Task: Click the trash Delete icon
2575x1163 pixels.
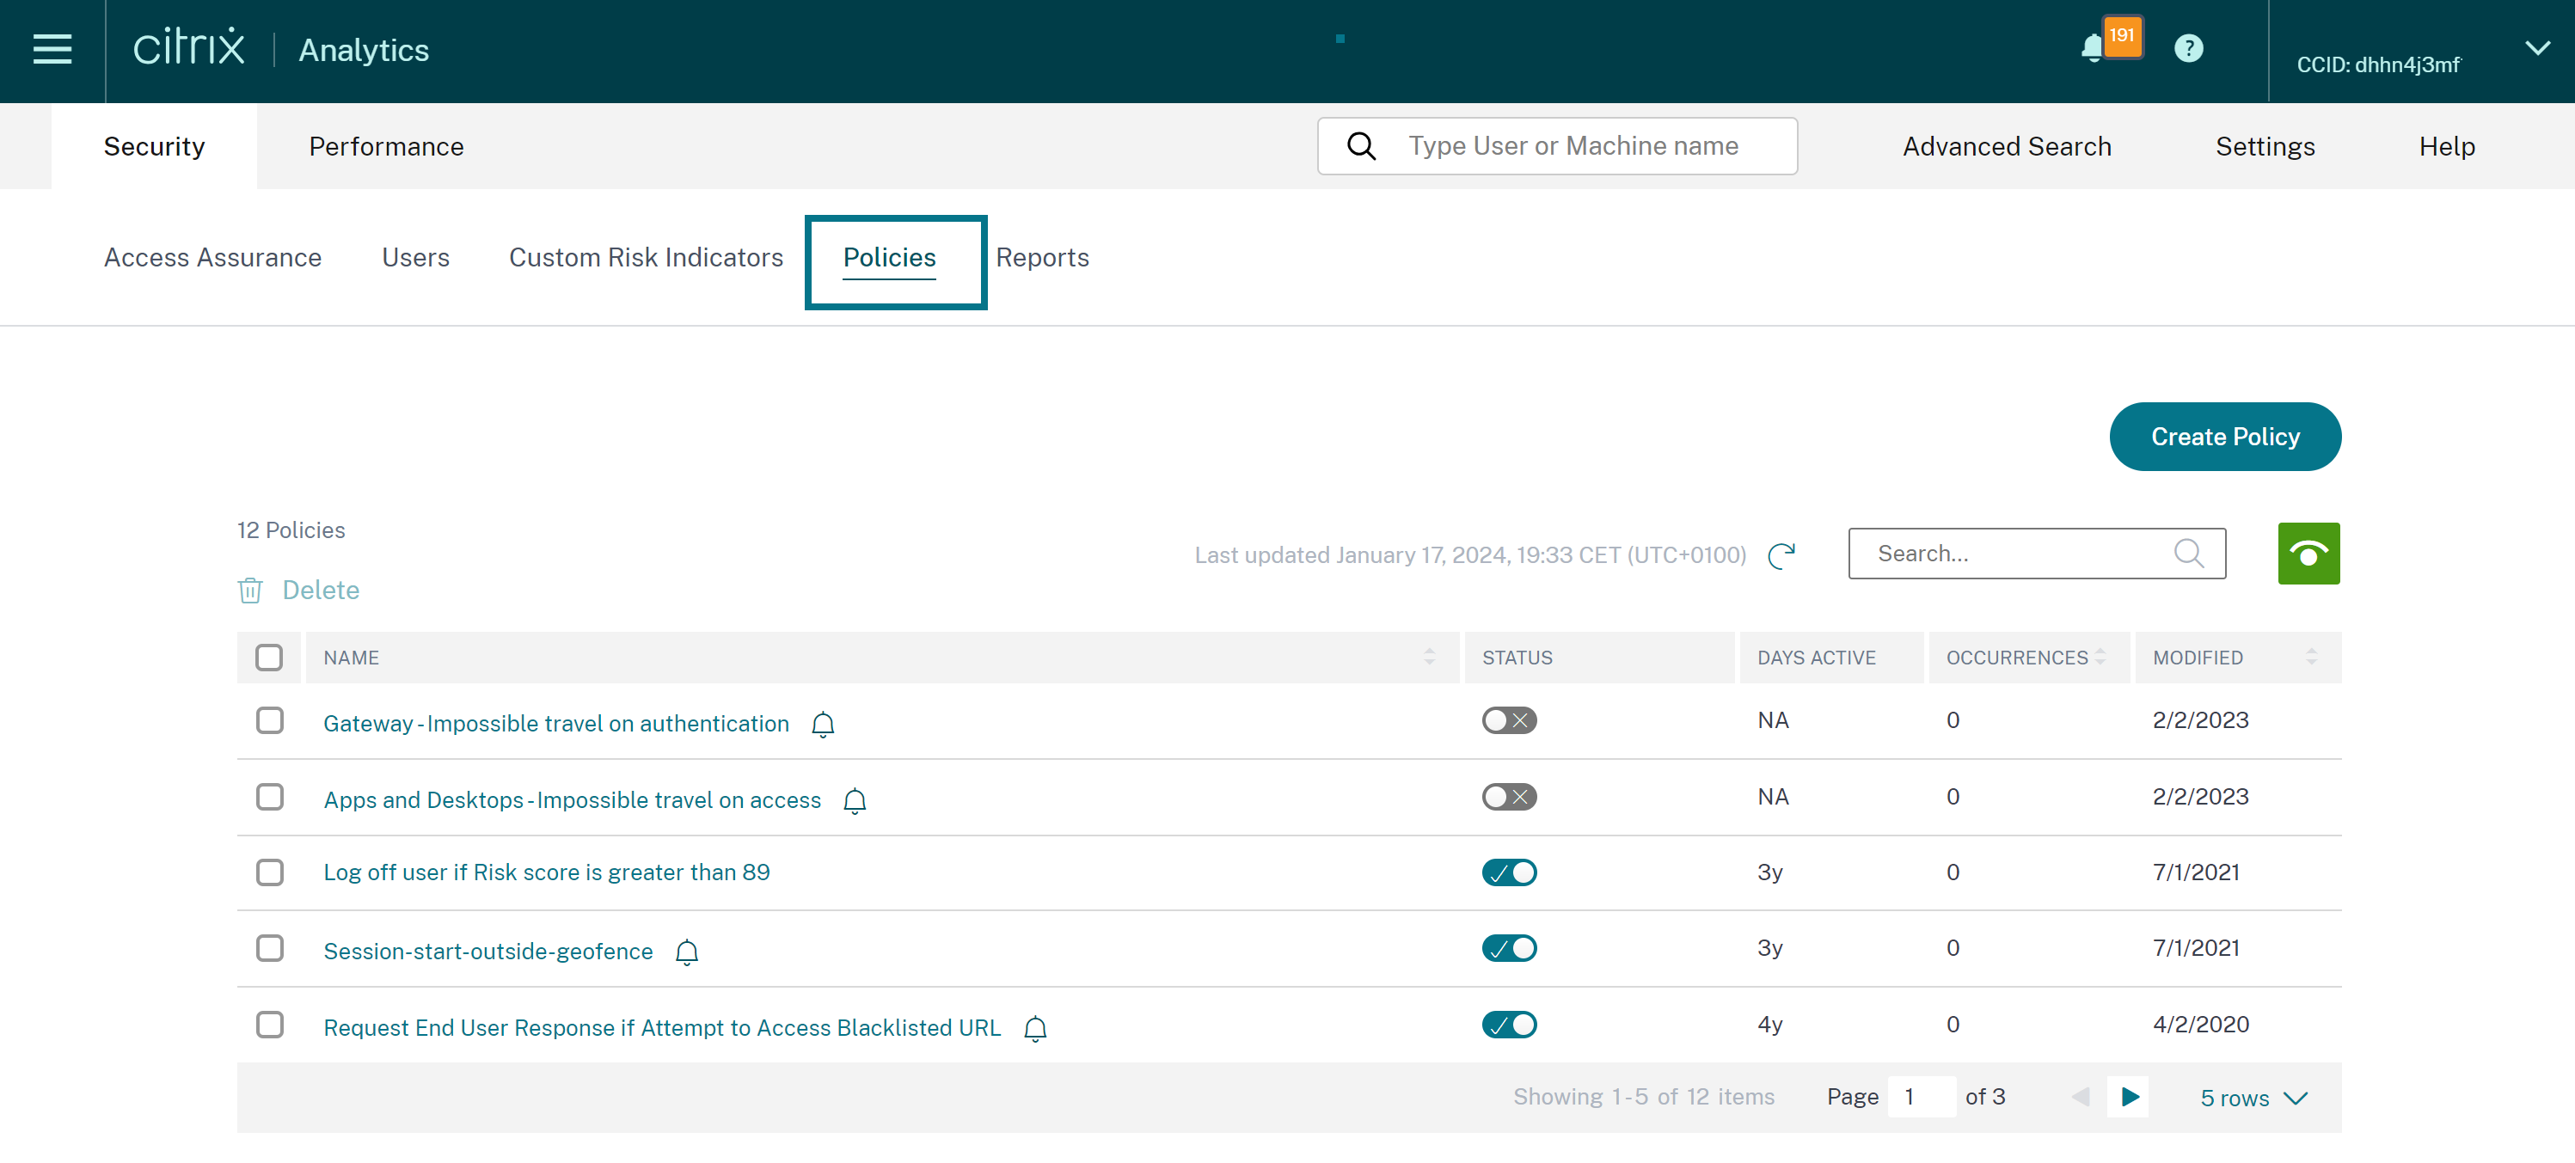Action: tap(250, 591)
